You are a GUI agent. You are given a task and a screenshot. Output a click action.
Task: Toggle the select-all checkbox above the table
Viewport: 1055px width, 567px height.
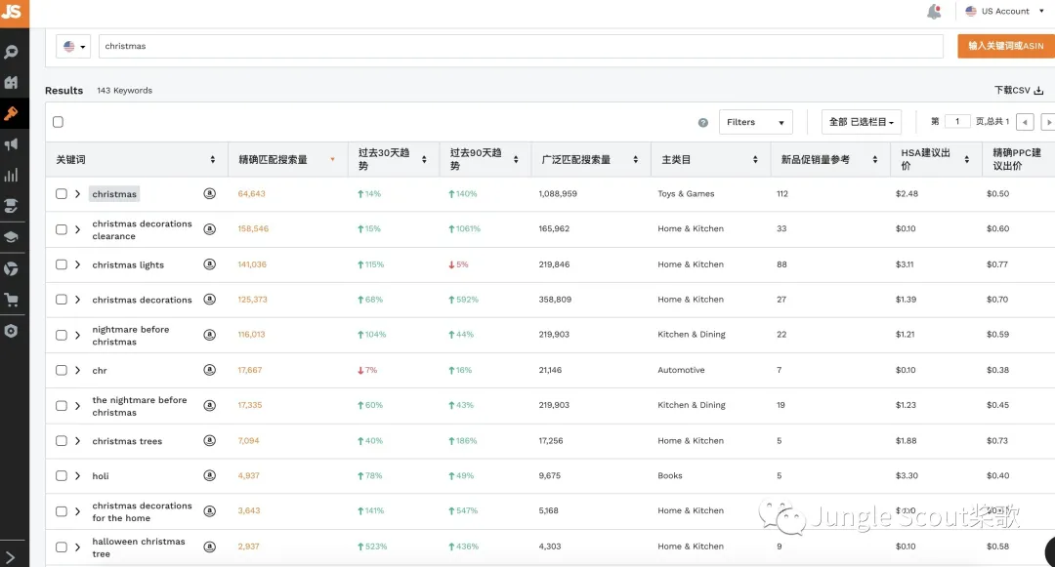(x=58, y=122)
